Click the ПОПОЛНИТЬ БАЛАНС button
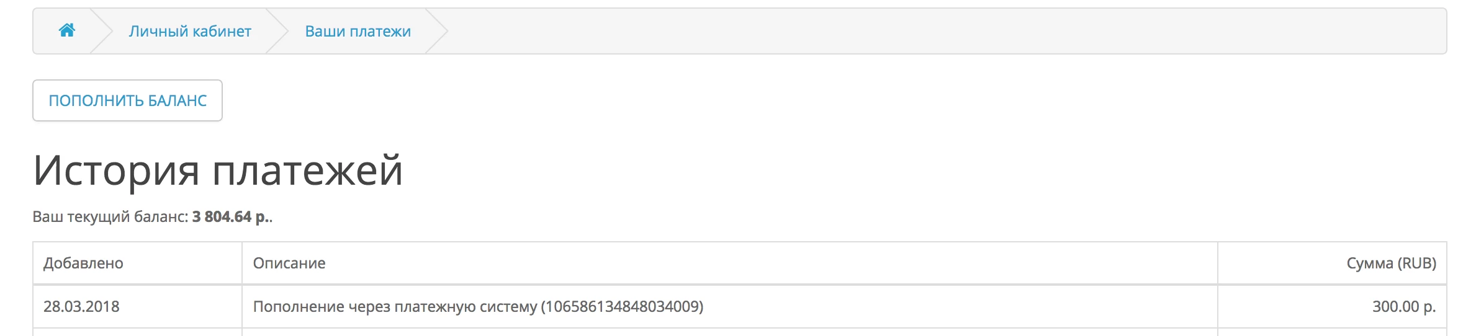Viewport: 1476px width, 336px height. tap(127, 100)
